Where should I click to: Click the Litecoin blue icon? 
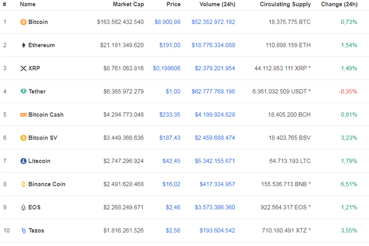coord(23,161)
